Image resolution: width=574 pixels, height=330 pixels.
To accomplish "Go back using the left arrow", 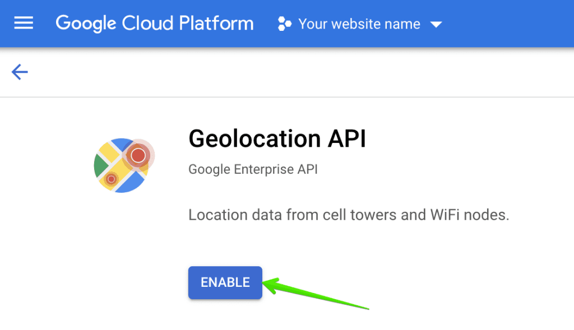I will click(20, 72).
